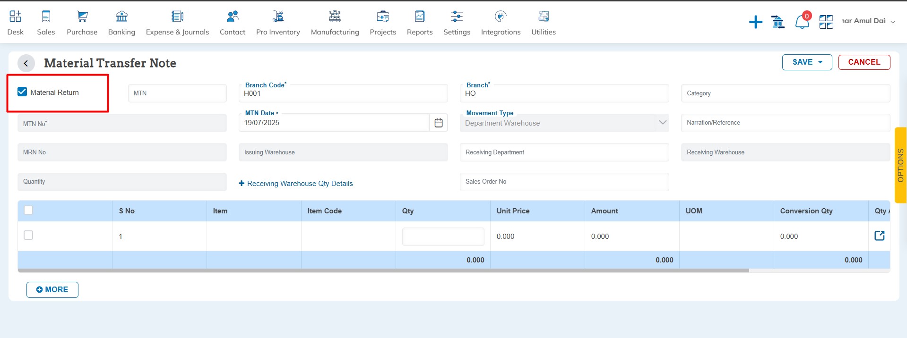Screen dimensions: 907x338
Task: Open the Integrations icon
Action: (x=501, y=17)
